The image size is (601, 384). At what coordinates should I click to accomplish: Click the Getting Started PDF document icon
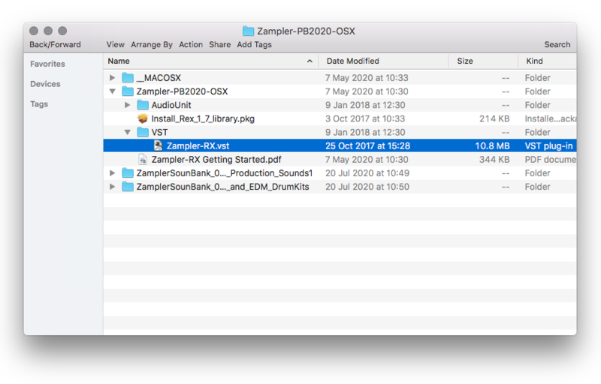click(x=143, y=160)
